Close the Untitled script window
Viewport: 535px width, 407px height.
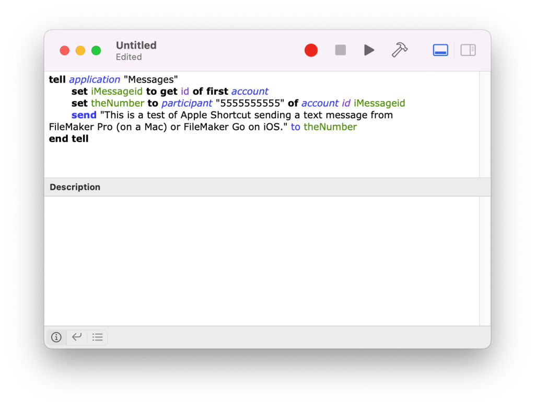tap(65, 51)
